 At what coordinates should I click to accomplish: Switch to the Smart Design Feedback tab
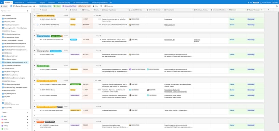coord(99,3)
